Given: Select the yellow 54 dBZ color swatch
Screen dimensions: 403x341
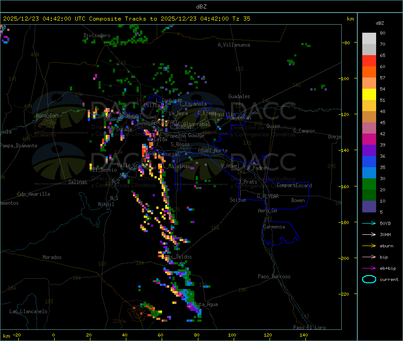Looking at the screenshot, I should 369,95.
